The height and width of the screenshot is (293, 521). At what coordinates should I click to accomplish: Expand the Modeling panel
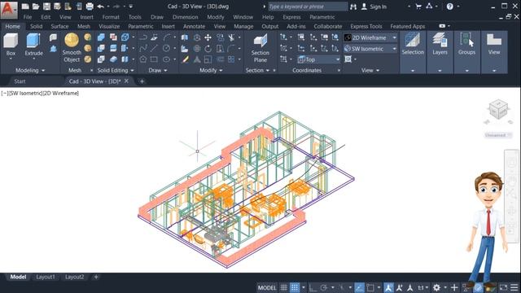(x=30, y=71)
